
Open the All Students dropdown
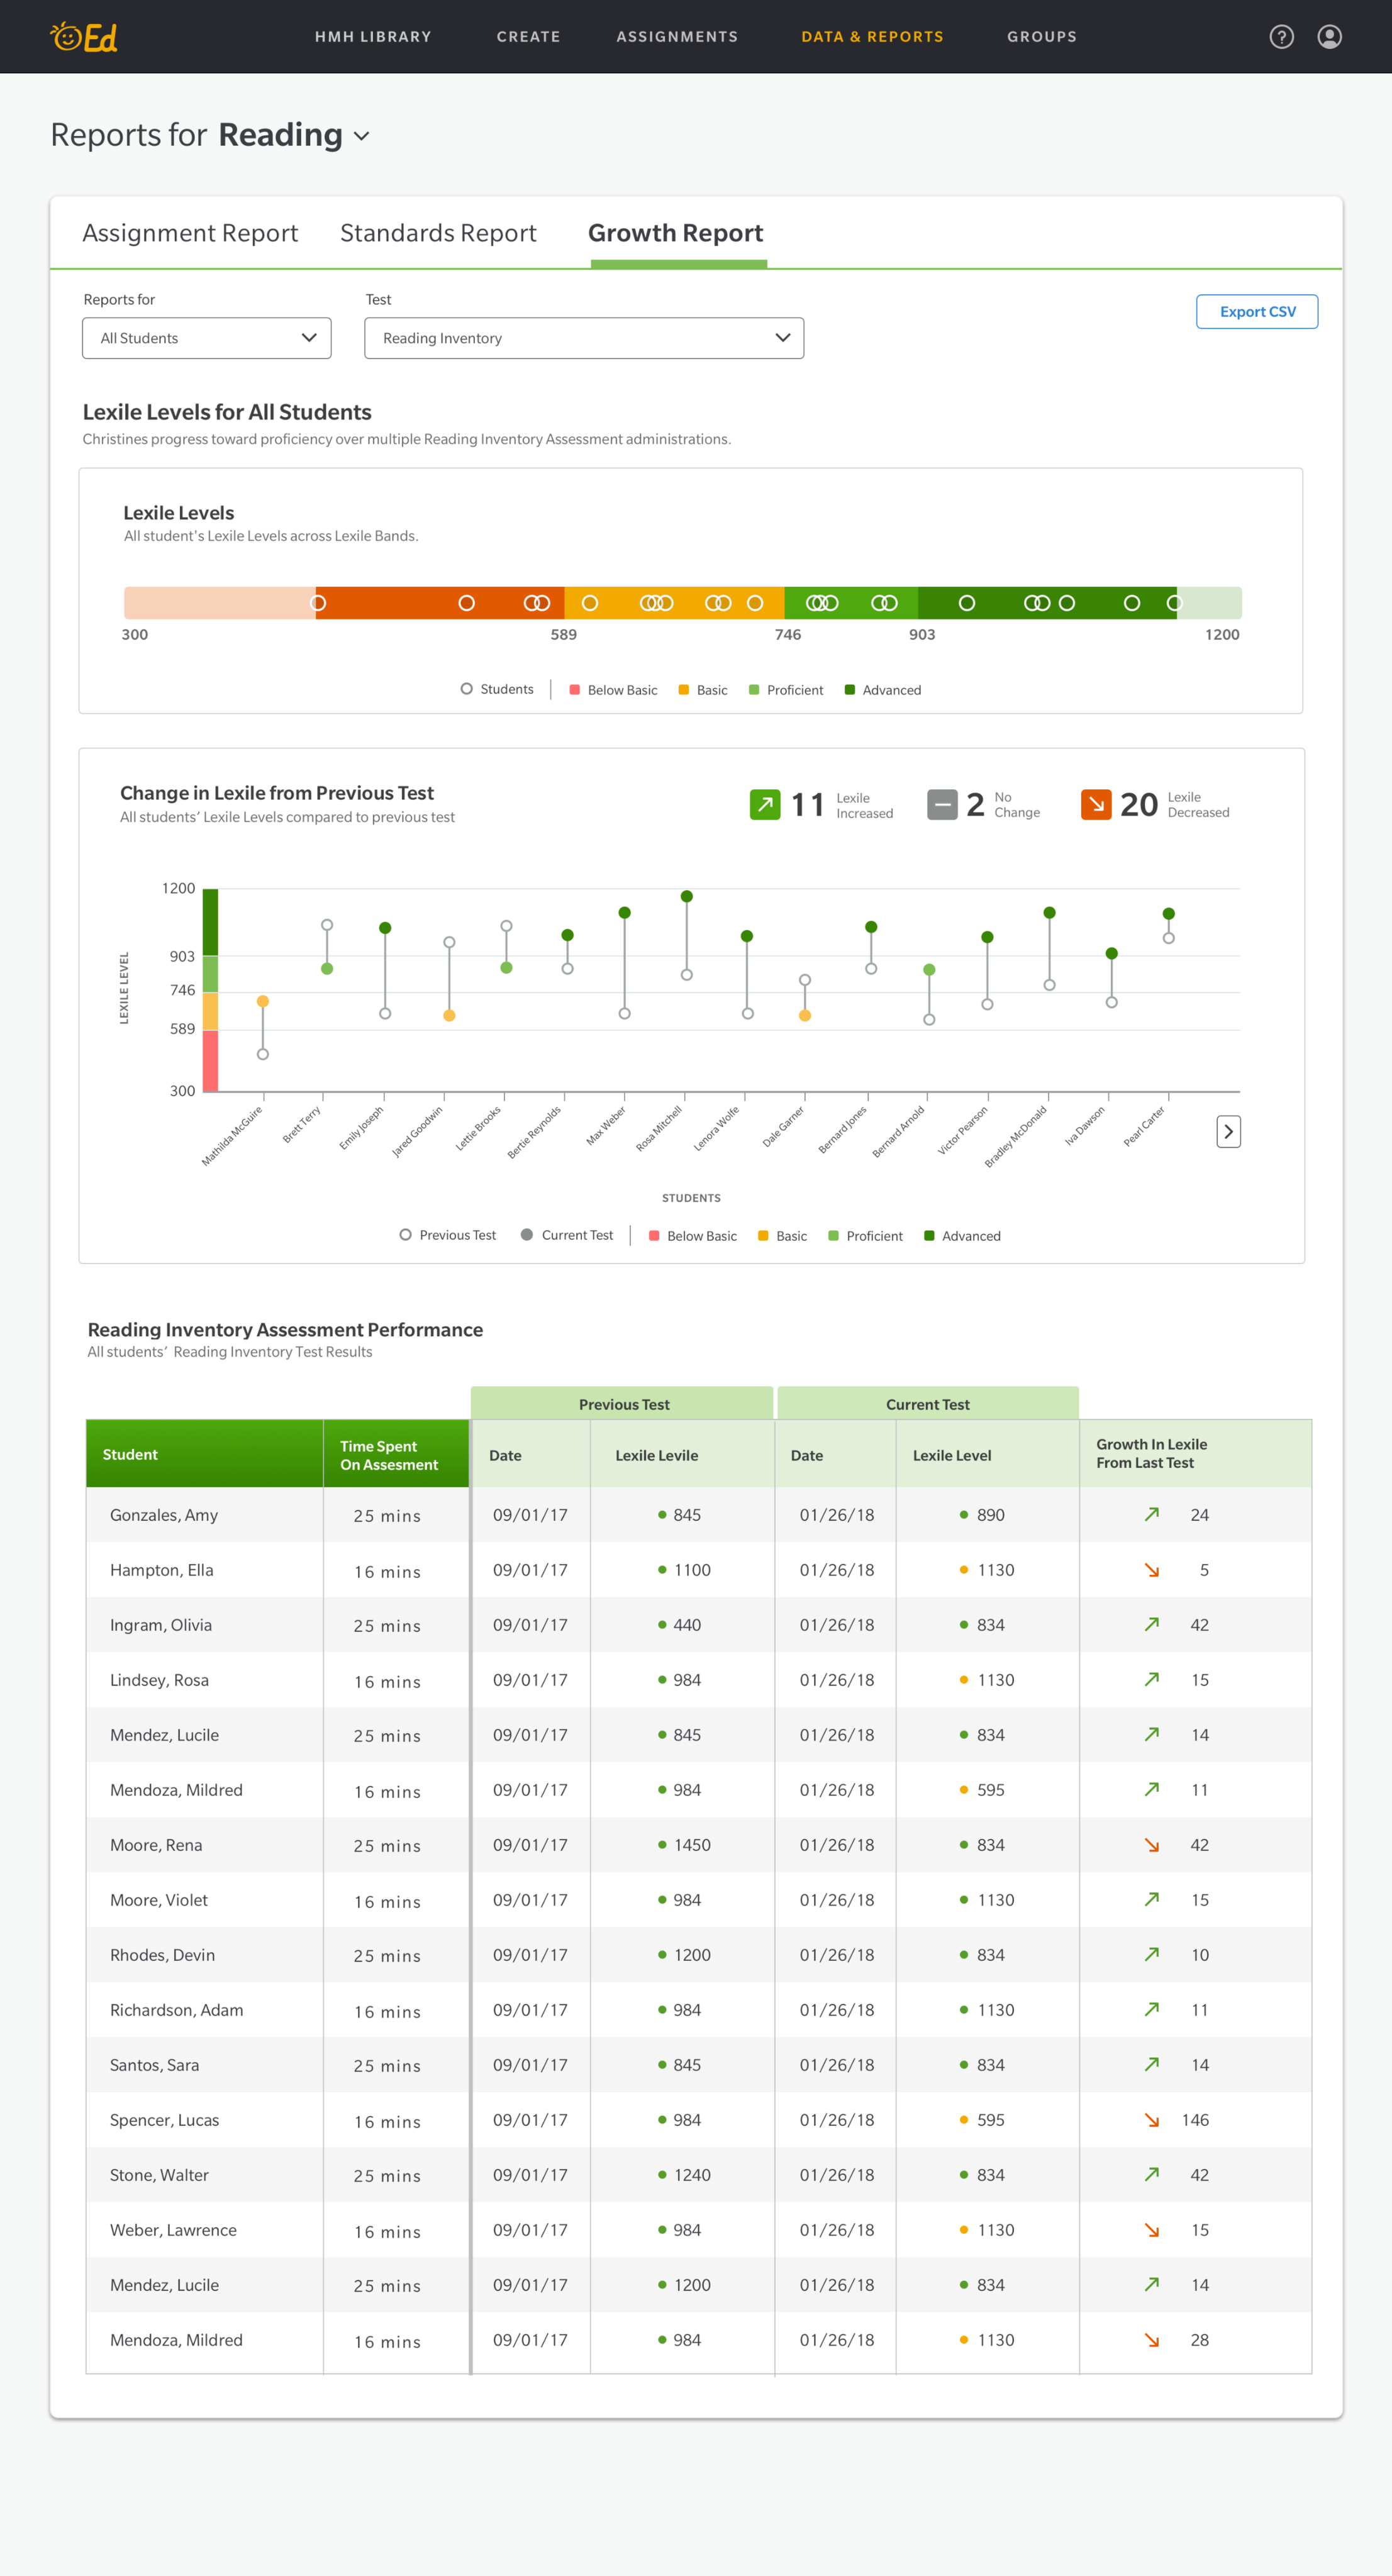click(207, 338)
